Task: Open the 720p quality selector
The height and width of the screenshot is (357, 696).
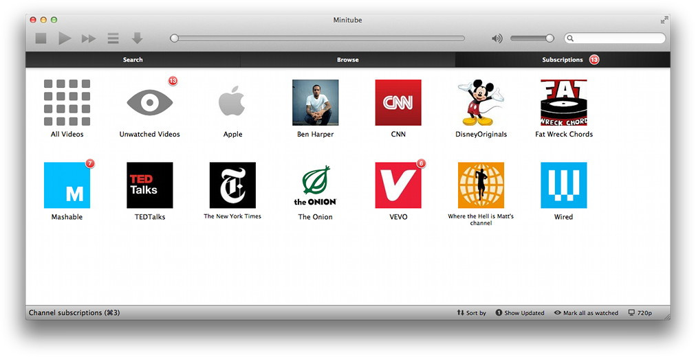Action: 640,312
